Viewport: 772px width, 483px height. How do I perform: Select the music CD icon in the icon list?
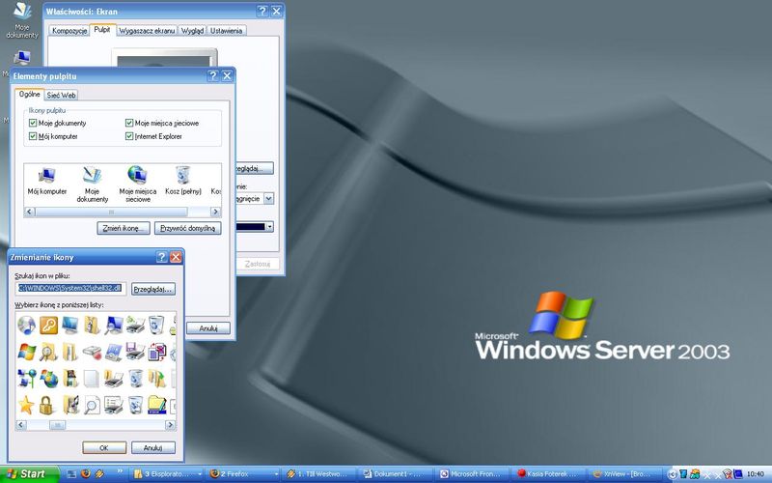pos(26,326)
